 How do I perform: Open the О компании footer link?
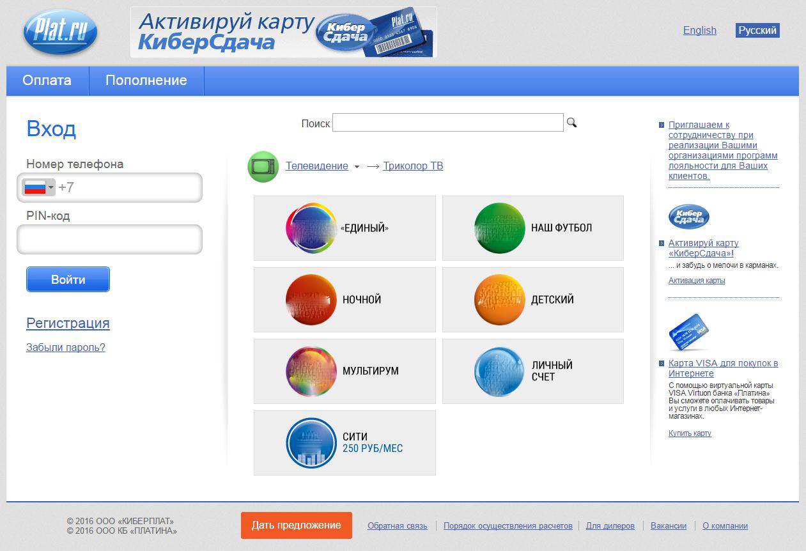point(725,526)
